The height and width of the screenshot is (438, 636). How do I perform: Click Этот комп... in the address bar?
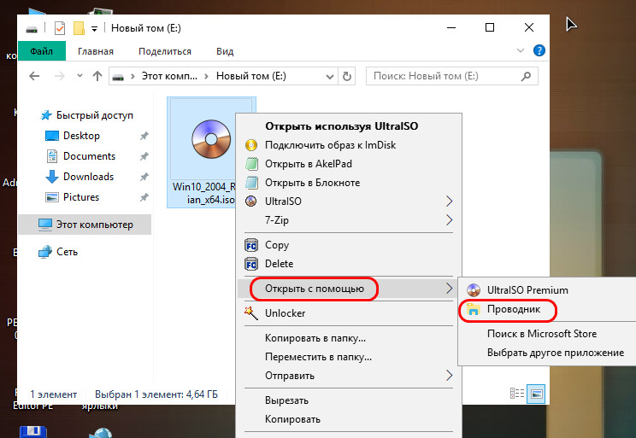point(169,76)
